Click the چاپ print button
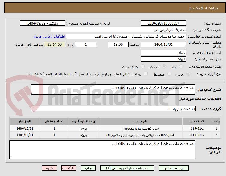Viewport: 226px width, 176px height. [x=88, y=168]
